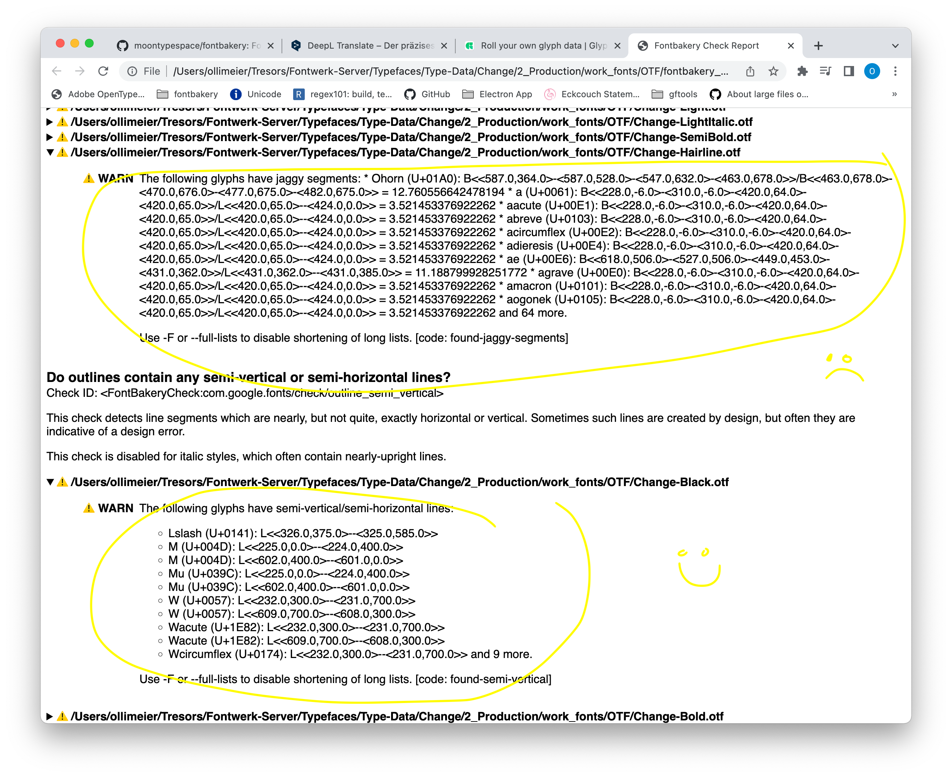Open the media controls icon

click(x=825, y=71)
